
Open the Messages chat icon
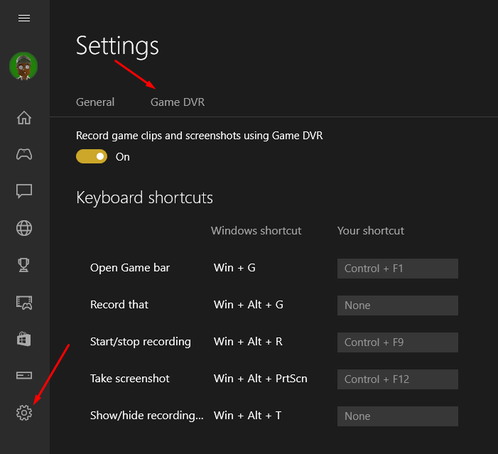[24, 191]
